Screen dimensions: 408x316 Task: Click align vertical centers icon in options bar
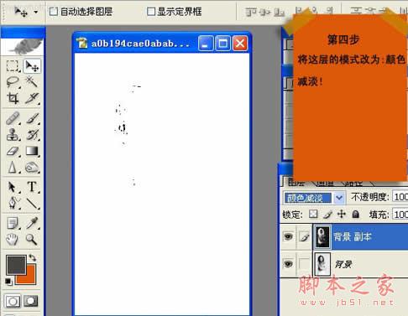click(x=265, y=12)
